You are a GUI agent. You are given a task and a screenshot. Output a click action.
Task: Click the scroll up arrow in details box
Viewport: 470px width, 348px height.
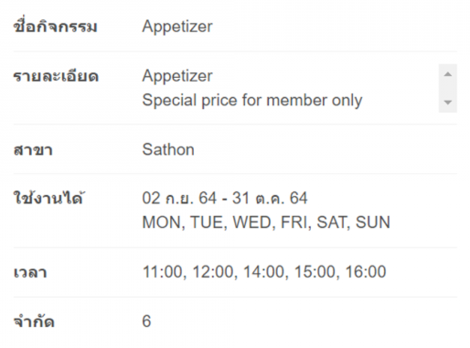coord(448,74)
